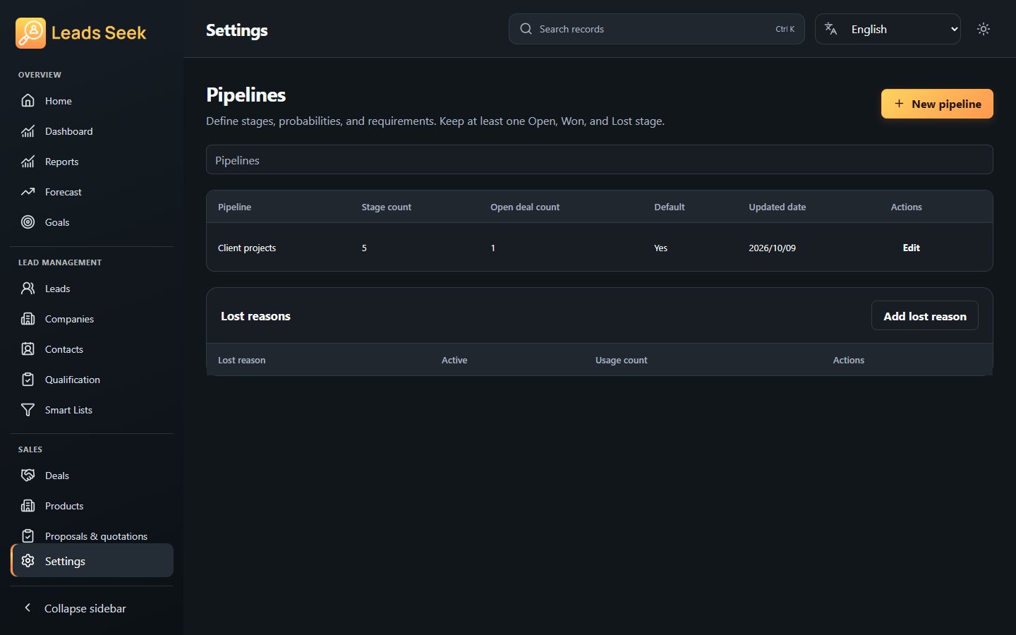Viewport: 1016px width, 635px height.
Task: Open the Contacts icon
Action: (28, 349)
